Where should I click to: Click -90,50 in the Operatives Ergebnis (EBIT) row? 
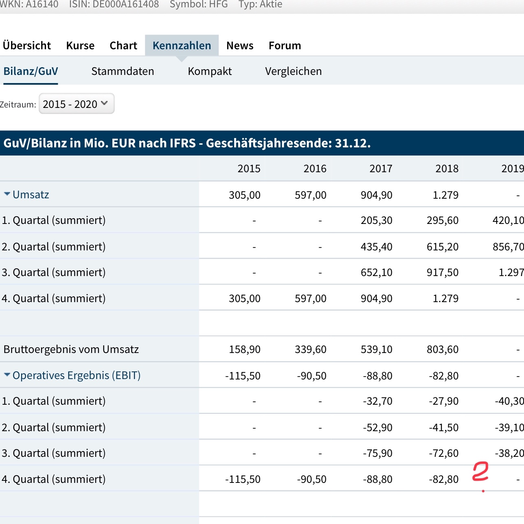coord(312,376)
